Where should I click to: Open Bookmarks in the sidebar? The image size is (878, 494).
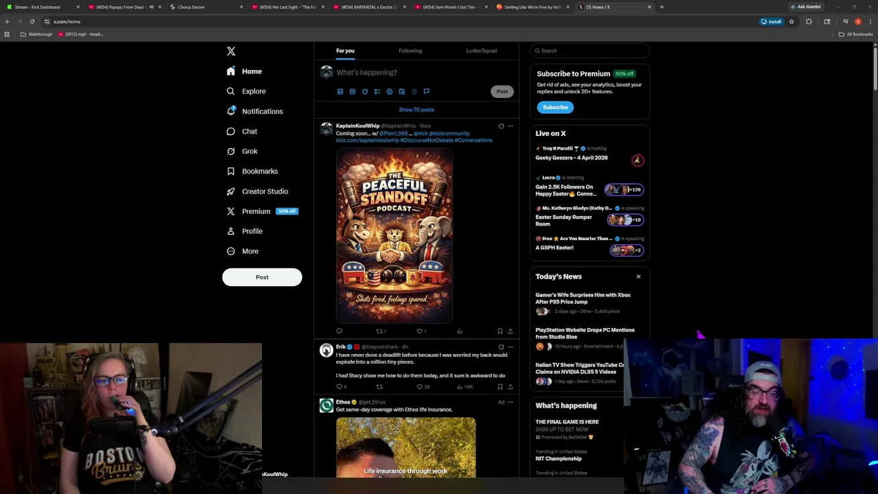click(x=252, y=171)
